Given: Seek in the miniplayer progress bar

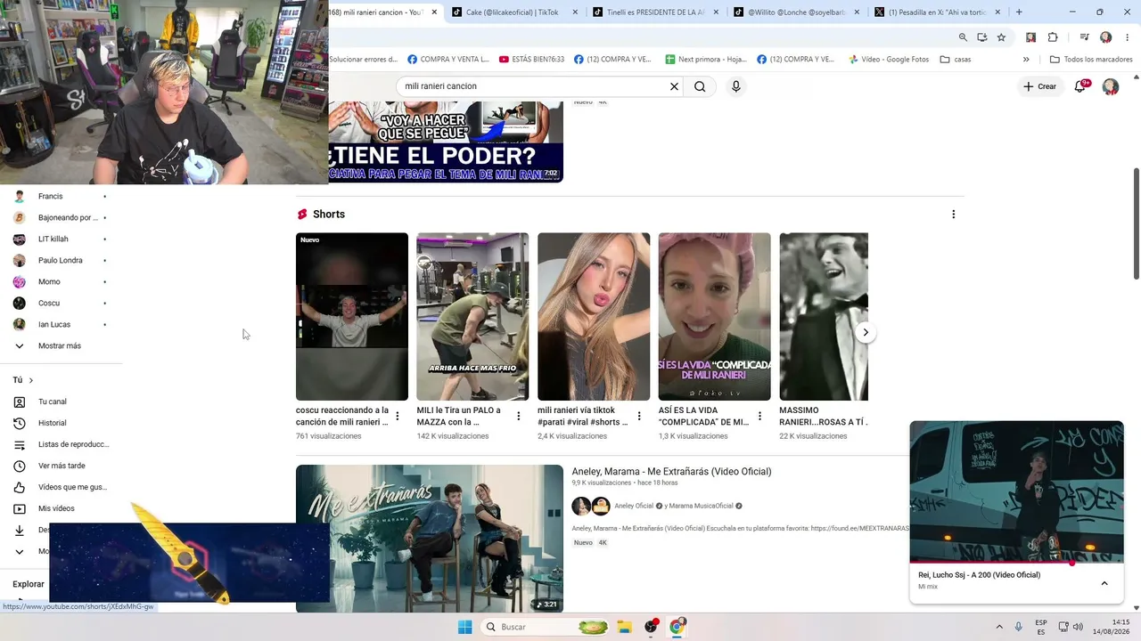Looking at the screenshot, I should click(x=1016, y=563).
